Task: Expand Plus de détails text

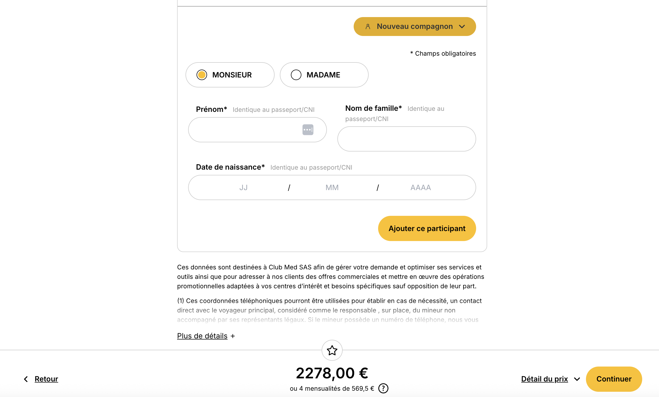Action: 202,336
